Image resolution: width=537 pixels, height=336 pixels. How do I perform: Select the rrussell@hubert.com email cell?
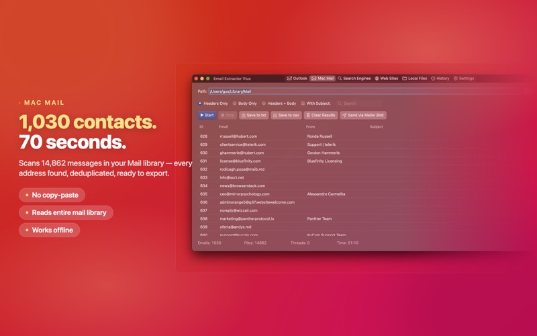[x=238, y=136]
